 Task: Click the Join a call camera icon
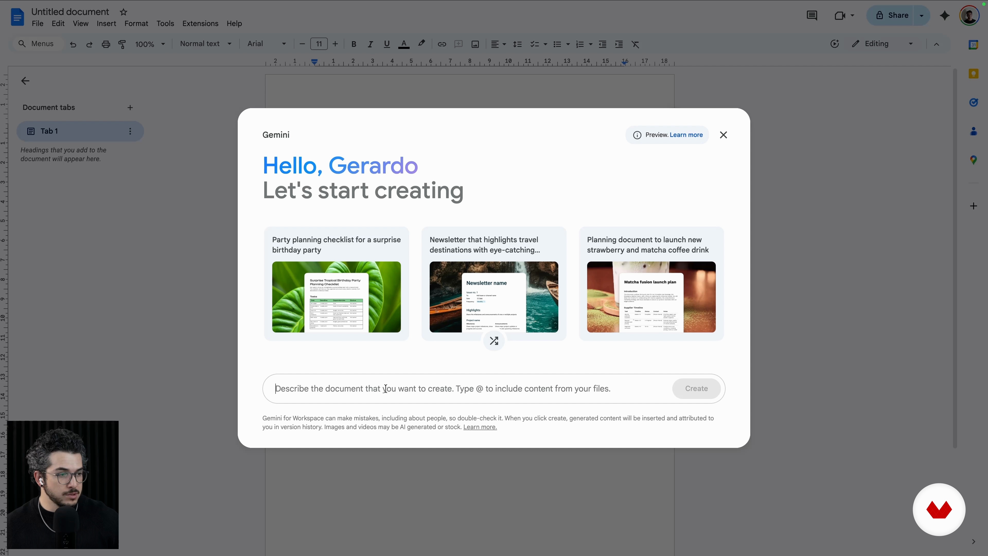coord(840,16)
